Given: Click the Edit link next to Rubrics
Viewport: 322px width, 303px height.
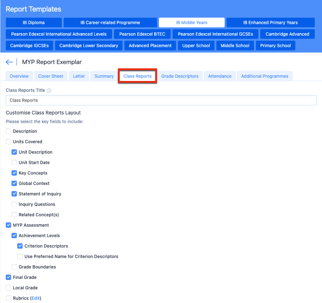Looking at the screenshot, I should click(36, 298).
